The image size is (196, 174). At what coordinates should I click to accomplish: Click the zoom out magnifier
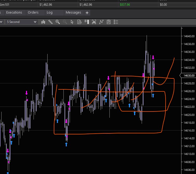(65, 22)
